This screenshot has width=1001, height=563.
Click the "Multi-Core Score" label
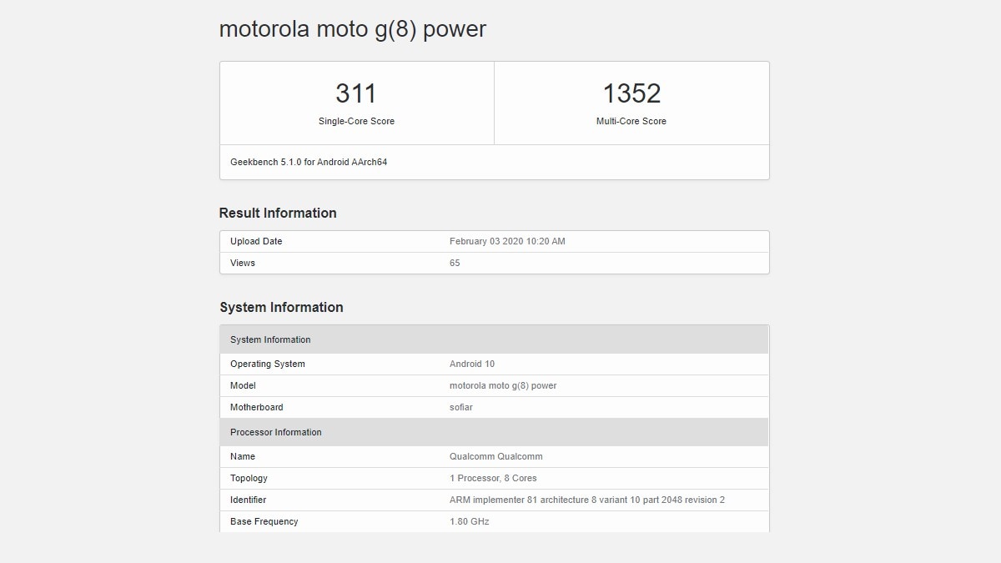click(631, 122)
